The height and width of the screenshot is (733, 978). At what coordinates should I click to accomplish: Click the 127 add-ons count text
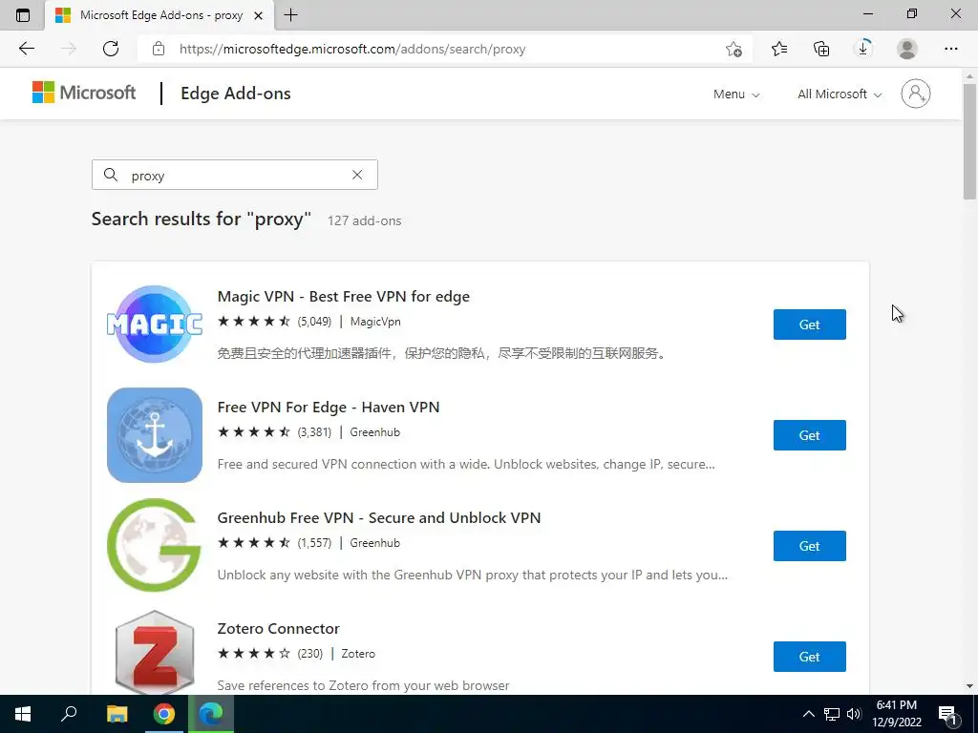pyautogui.click(x=364, y=220)
